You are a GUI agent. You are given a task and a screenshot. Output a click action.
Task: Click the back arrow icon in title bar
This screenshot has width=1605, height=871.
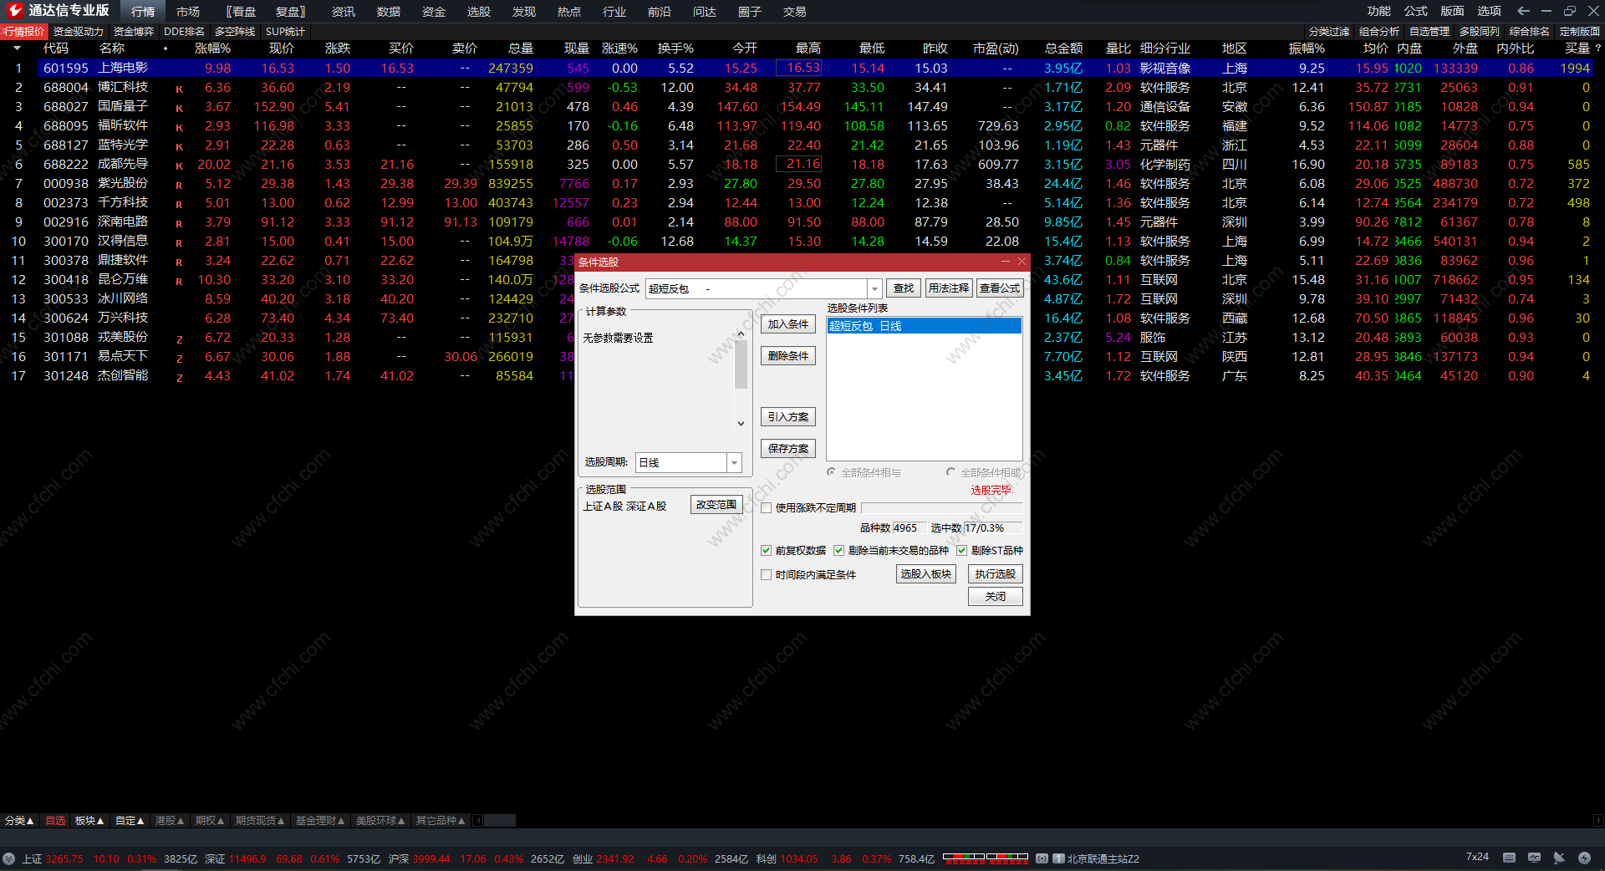(1523, 11)
